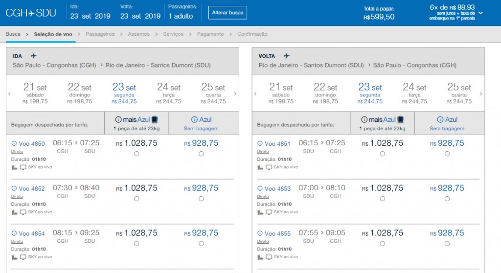Select mais Azul fare for Voo 4855
Screen dimensions: 501x273
(x=383, y=244)
